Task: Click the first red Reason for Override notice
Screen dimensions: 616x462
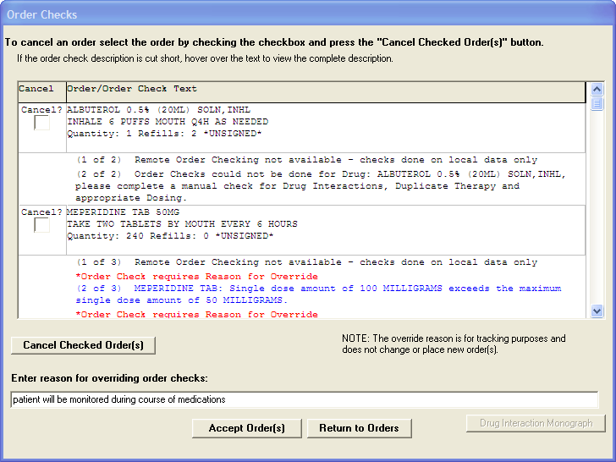Action: (197, 277)
